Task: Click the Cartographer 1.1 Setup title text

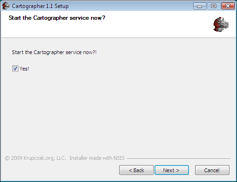Action: (40, 6)
